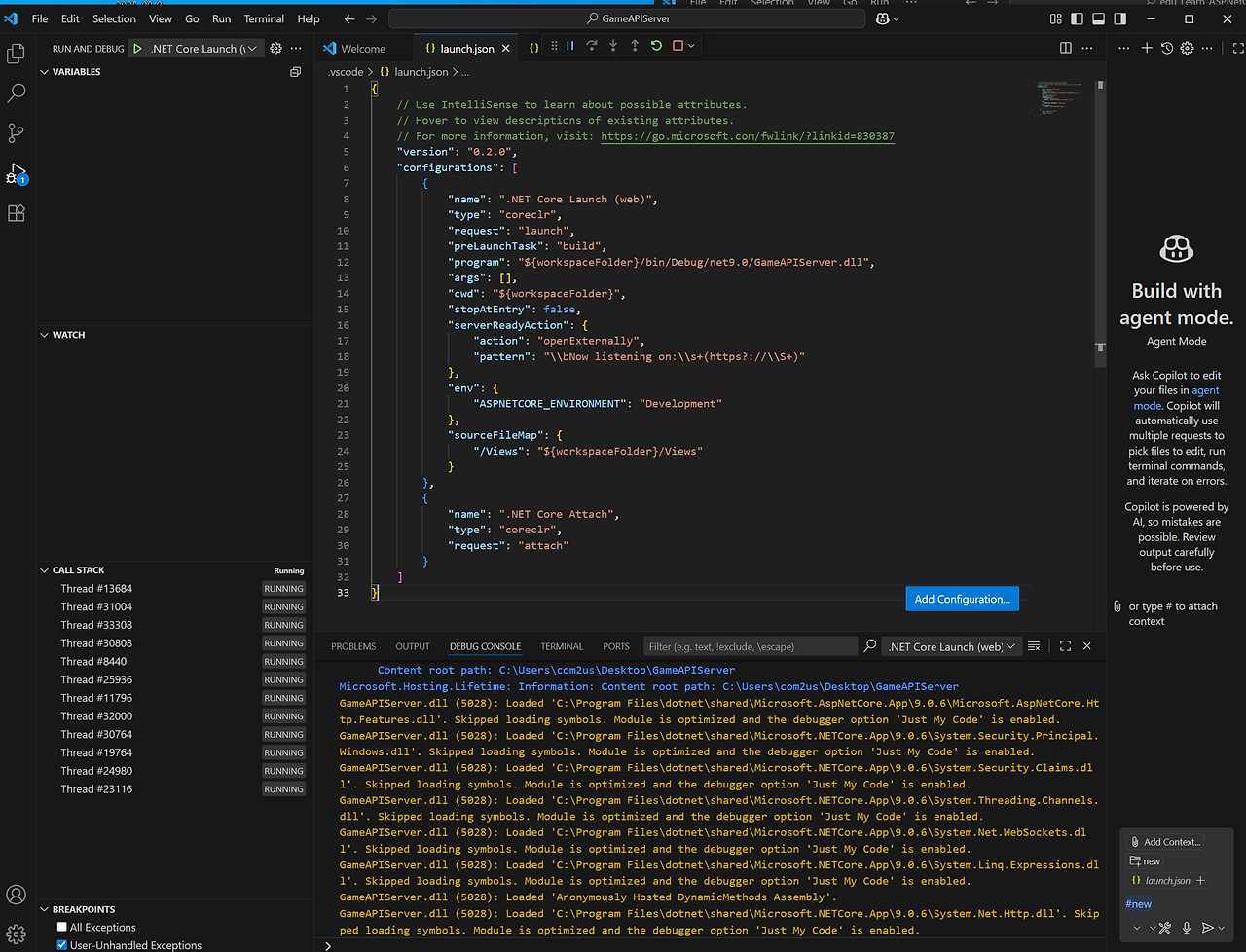The height and width of the screenshot is (952, 1246).
Task: Switch to the Problems panel tab
Action: [x=353, y=646]
